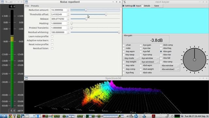This screenshot has width=209, height=118.
Task: Click the -3.8dB gain readout
Action: click(156, 40)
